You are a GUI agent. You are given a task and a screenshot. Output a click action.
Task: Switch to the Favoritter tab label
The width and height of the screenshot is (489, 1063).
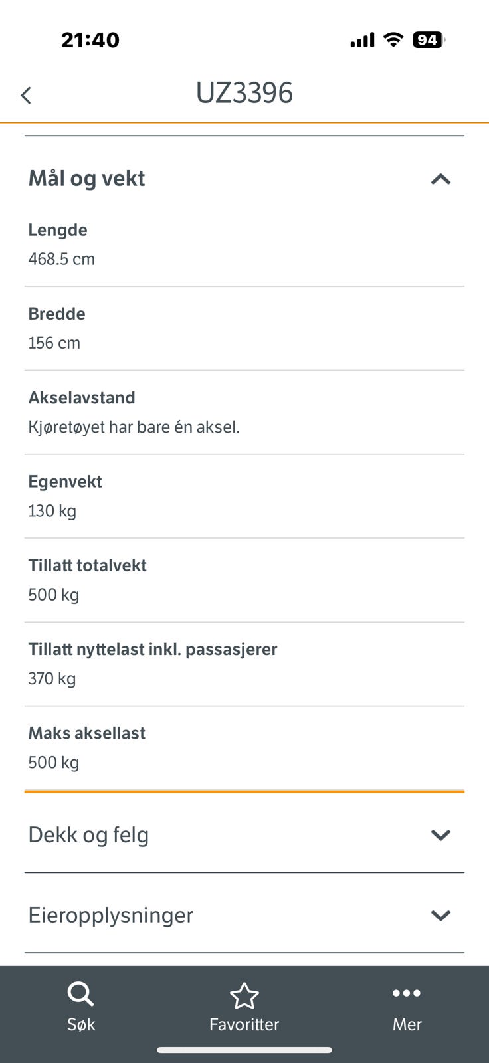pos(244,1024)
